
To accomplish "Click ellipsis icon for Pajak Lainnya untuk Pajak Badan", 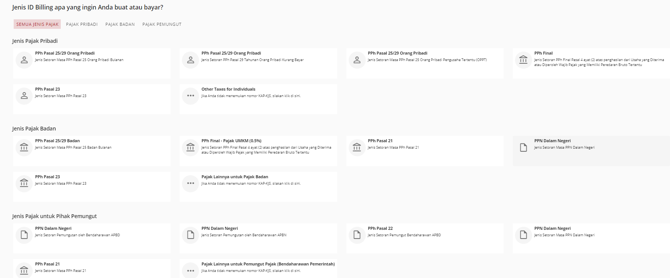I will [191, 184].
